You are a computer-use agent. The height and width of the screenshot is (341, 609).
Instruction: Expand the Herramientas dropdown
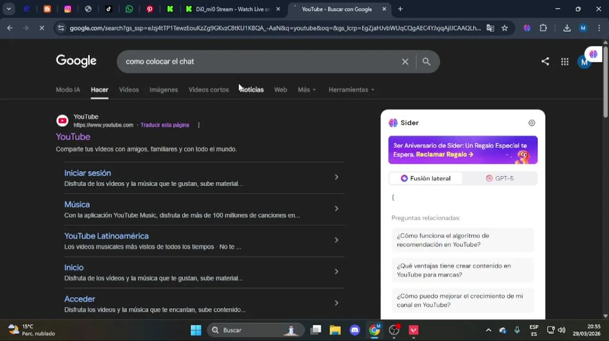(351, 90)
